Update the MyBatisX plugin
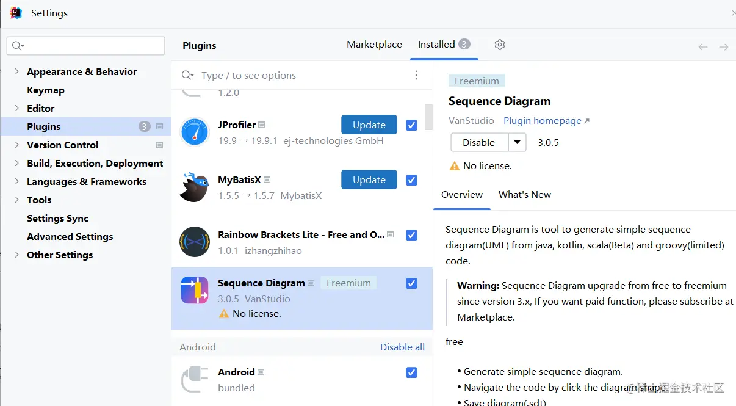The image size is (736, 406). pos(369,179)
